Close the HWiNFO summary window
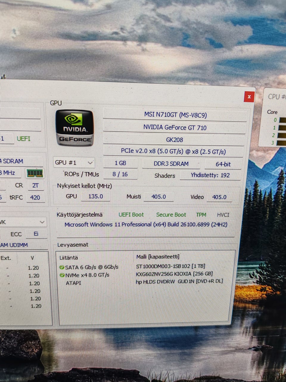 point(249,97)
